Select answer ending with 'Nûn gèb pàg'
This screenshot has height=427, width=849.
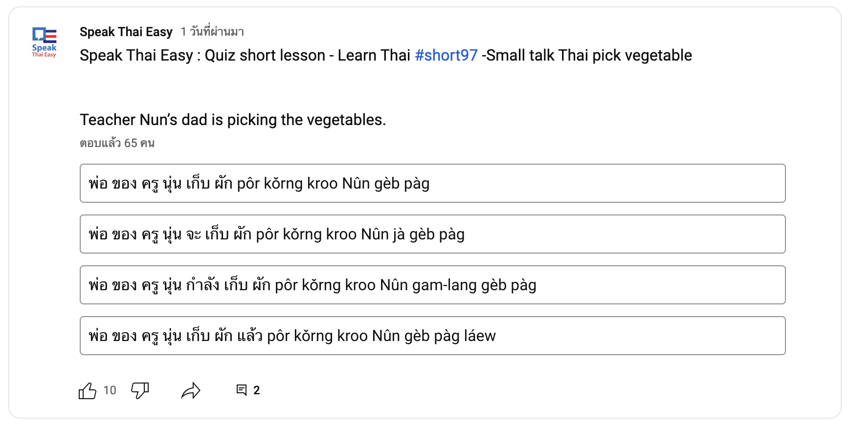point(432,183)
